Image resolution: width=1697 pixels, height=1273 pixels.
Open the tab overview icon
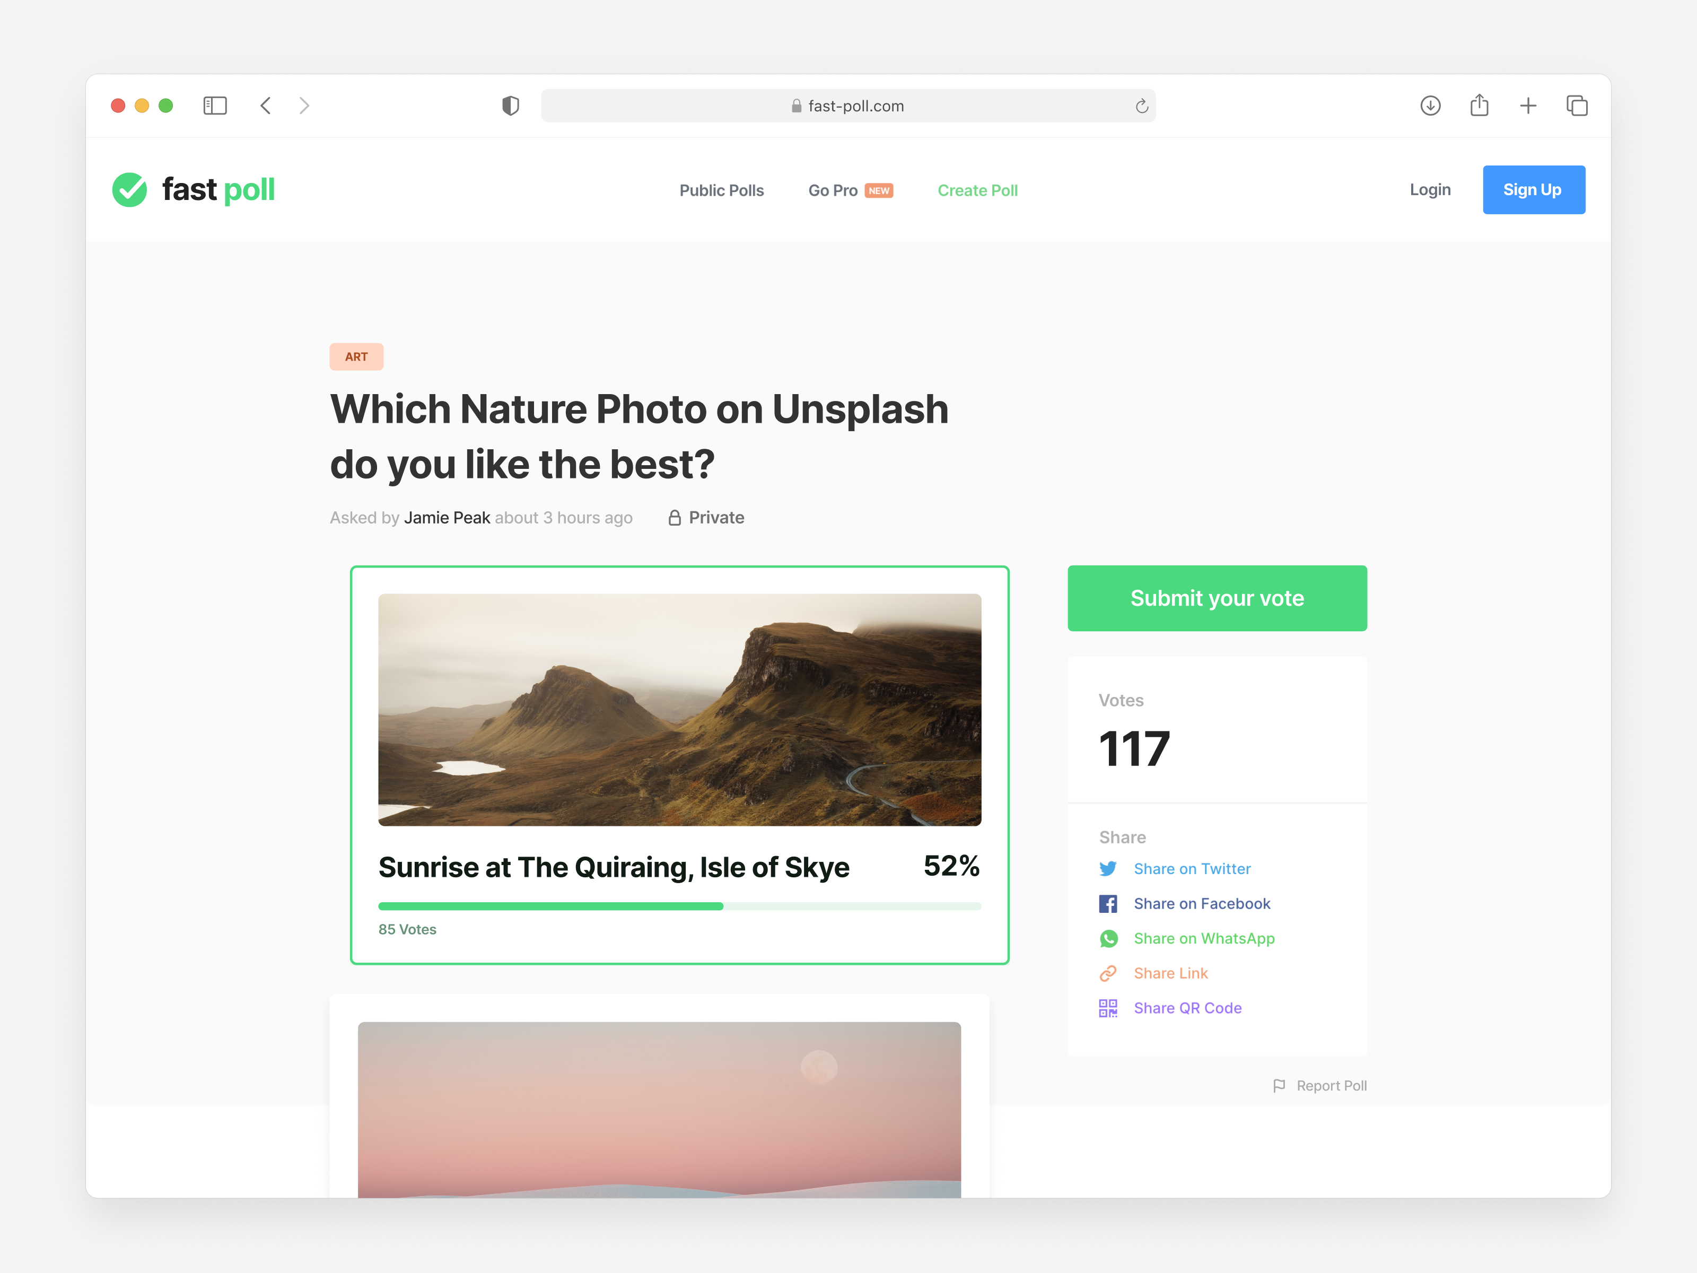point(1577,106)
